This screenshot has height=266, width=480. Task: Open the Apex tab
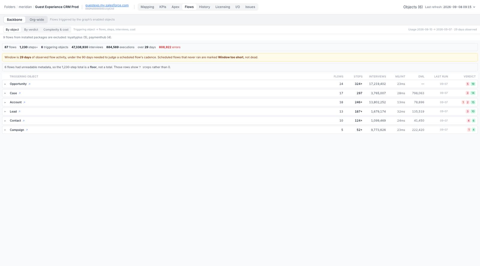pos(175,7)
